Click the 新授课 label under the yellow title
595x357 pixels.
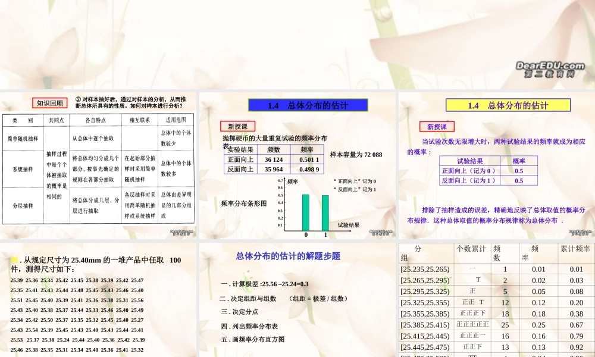point(437,127)
